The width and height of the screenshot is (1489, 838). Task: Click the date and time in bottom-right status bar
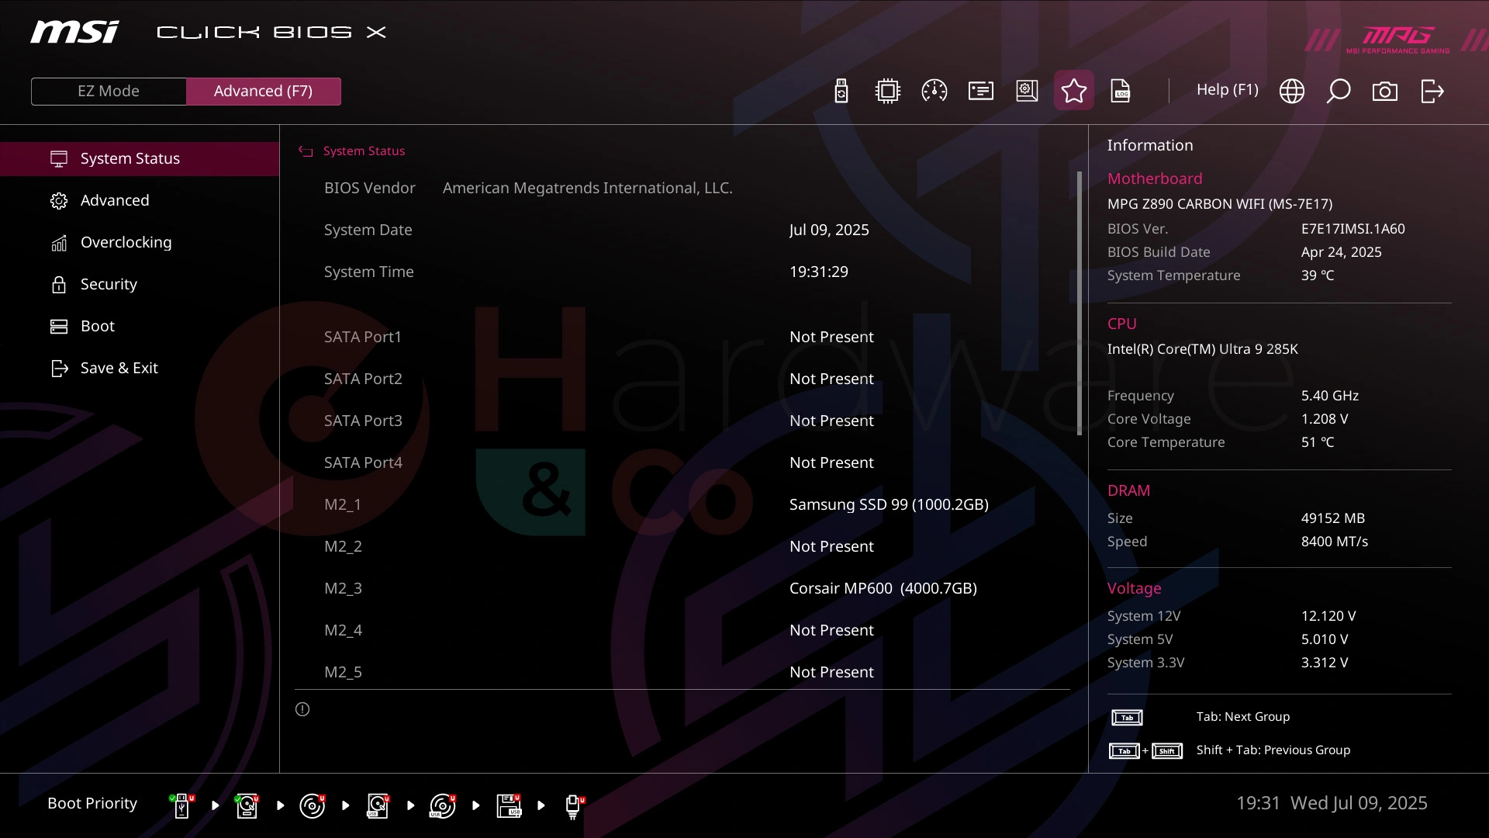click(x=1331, y=803)
